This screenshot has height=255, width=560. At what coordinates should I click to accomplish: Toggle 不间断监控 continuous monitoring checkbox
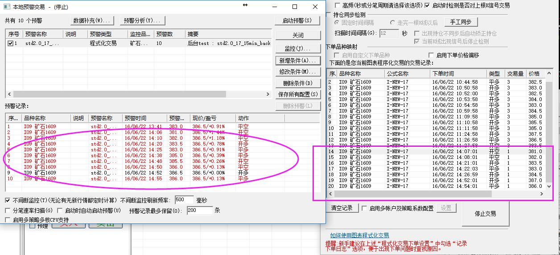click(x=8, y=201)
